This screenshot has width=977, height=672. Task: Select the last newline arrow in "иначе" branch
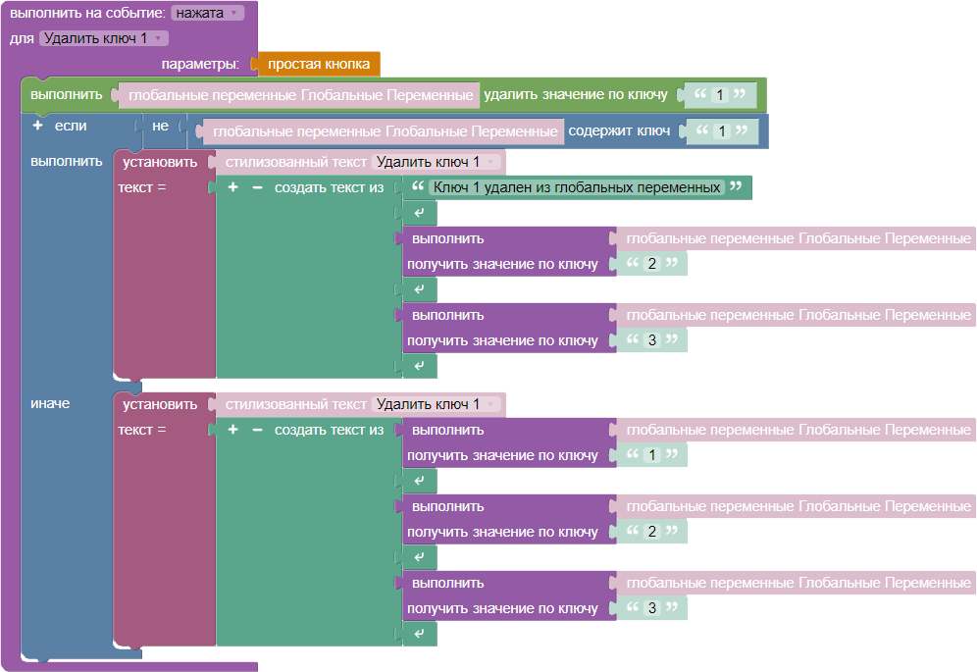[420, 635]
